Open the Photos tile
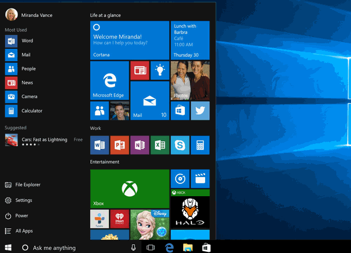 point(190,80)
